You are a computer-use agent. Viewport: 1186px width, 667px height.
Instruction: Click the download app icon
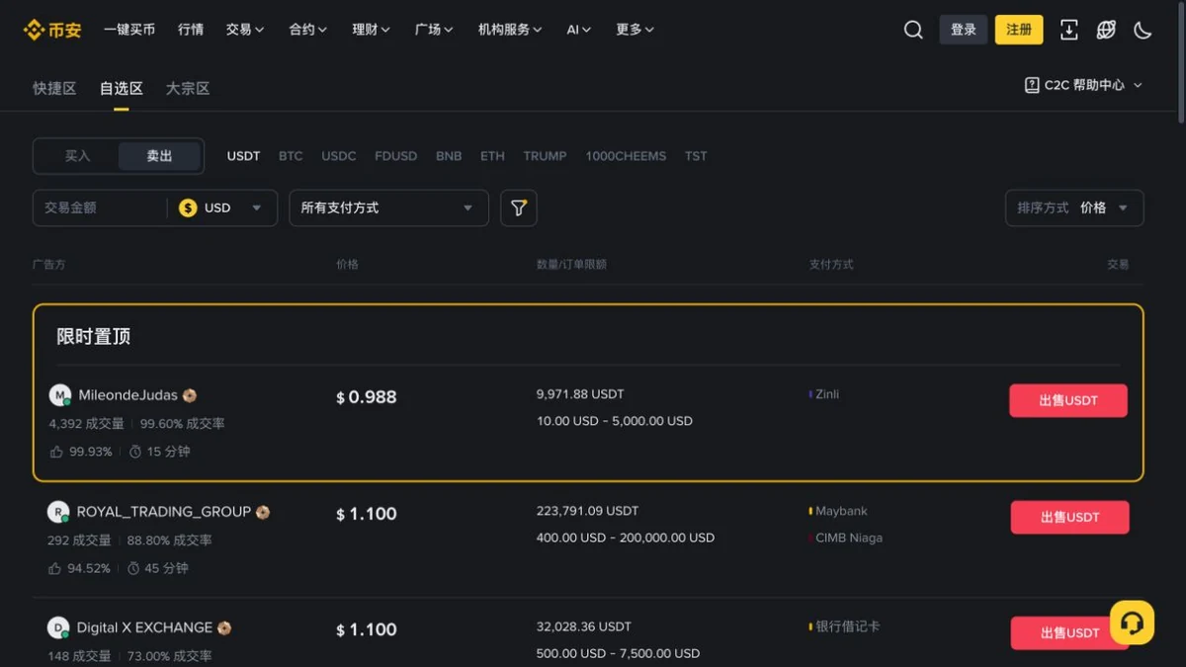[x=1068, y=30]
